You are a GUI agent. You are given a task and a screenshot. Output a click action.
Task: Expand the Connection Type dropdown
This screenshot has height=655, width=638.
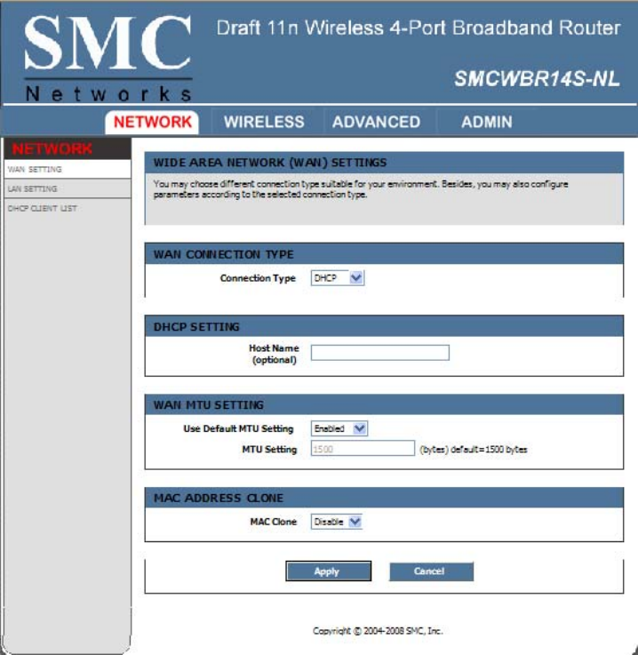click(338, 278)
